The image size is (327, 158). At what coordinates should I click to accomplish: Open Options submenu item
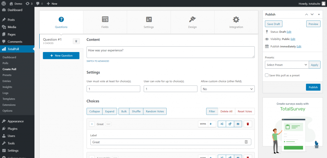[7, 111]
